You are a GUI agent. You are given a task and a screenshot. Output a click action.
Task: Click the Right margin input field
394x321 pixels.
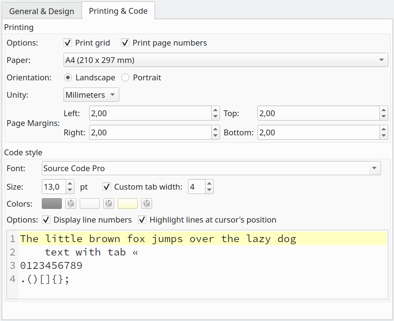point(150,132)
